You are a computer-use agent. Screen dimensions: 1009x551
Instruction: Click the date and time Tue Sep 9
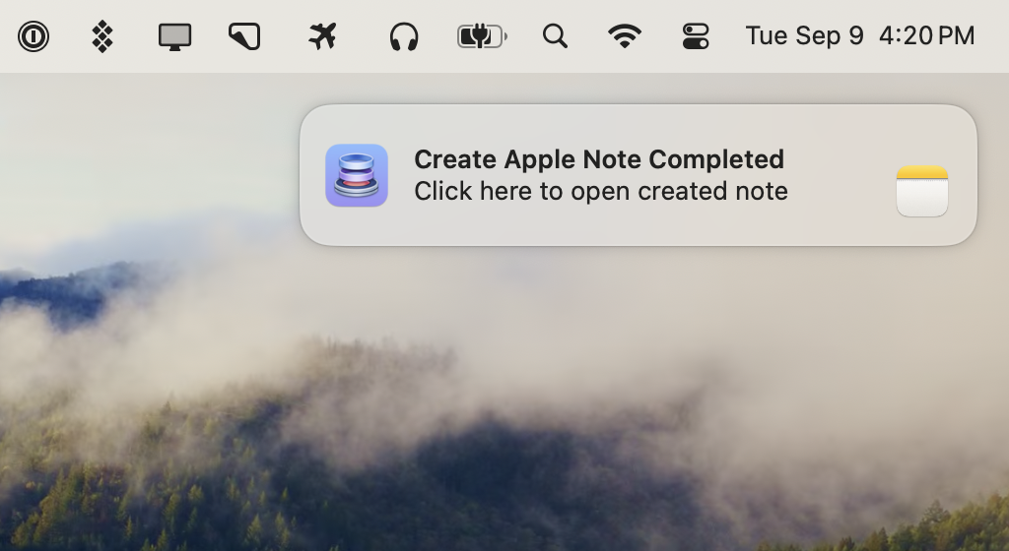[859, 36]
